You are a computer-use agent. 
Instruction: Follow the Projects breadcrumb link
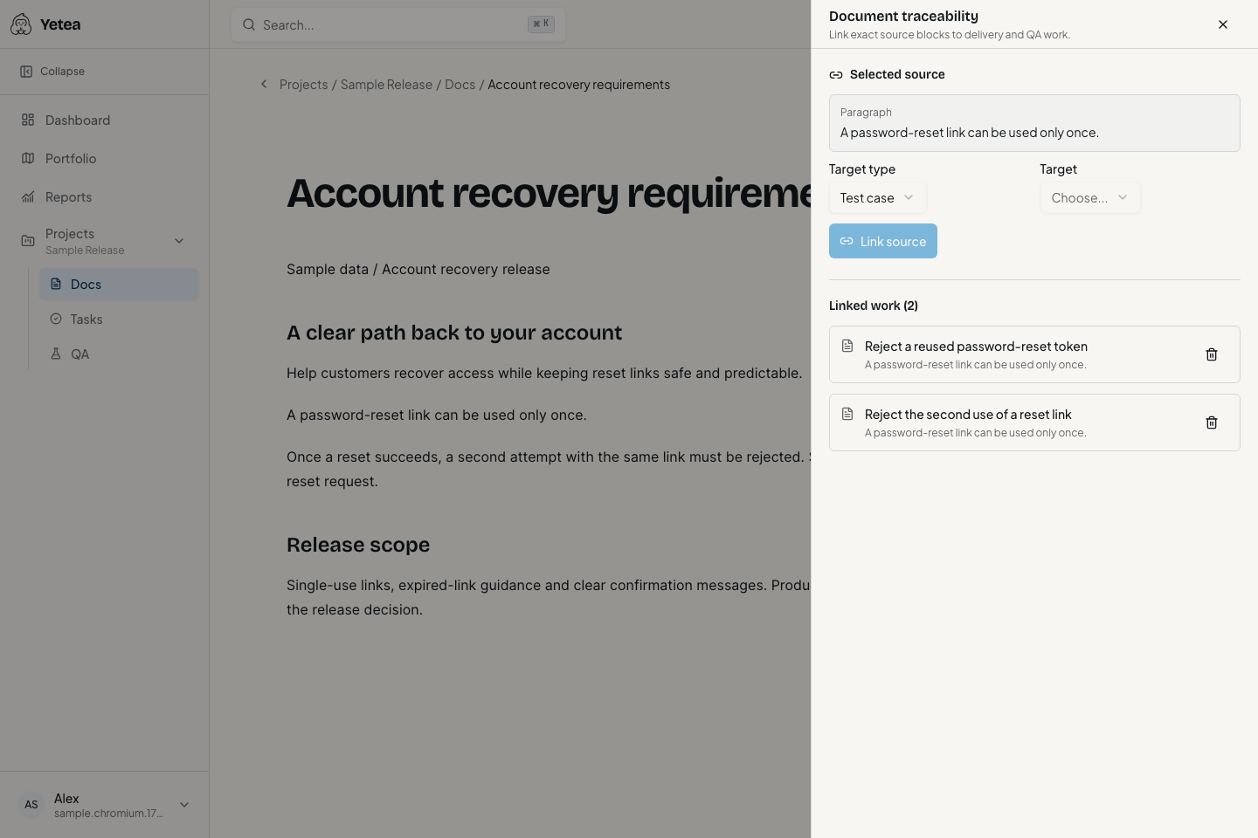[303, 85]
